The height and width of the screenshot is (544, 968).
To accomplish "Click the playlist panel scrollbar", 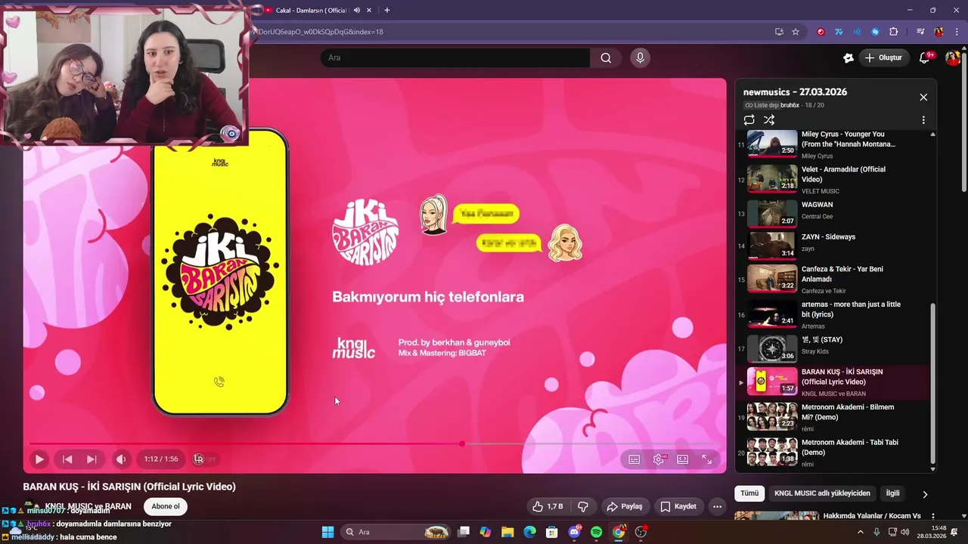I will click(932, 382).
